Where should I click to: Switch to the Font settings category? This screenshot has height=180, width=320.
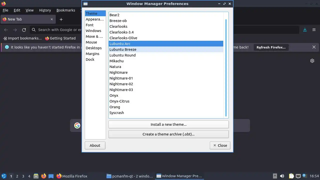click(x=95, y=25)
